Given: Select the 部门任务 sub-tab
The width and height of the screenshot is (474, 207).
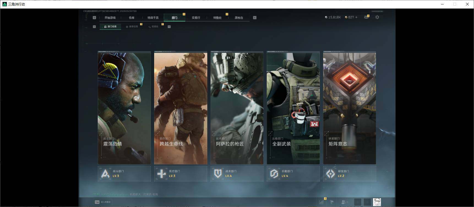Looking at the screenshot, I should coord(110,27).
